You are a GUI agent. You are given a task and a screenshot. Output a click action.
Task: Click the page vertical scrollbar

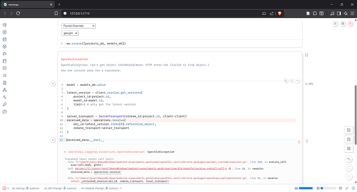(355, 114)
